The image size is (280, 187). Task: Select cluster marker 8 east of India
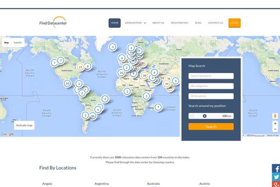[x=175, y=81]
